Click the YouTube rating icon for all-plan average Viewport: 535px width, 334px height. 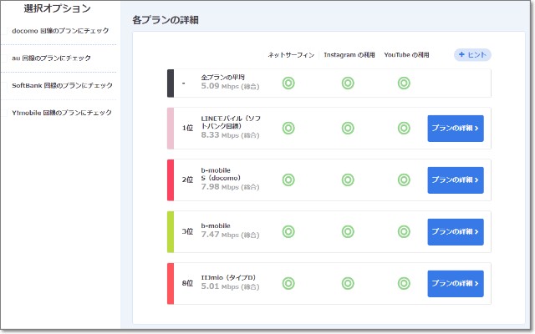click(404, 83)
